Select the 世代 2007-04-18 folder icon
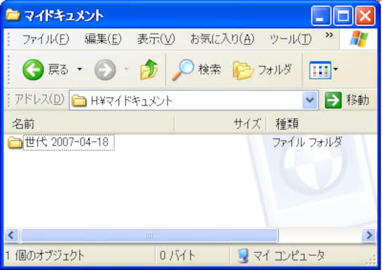382x270 pixels. [x=15, y=143]
